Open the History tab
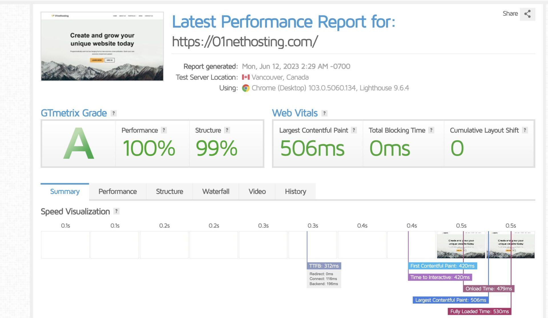This screenshot has height=318, width=548. 295,191
